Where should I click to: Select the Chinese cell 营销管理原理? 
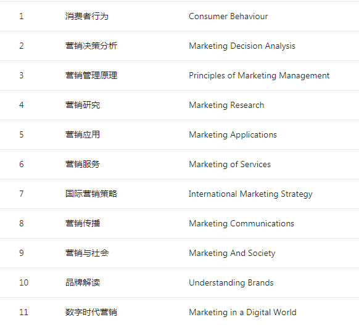point(91,75)
